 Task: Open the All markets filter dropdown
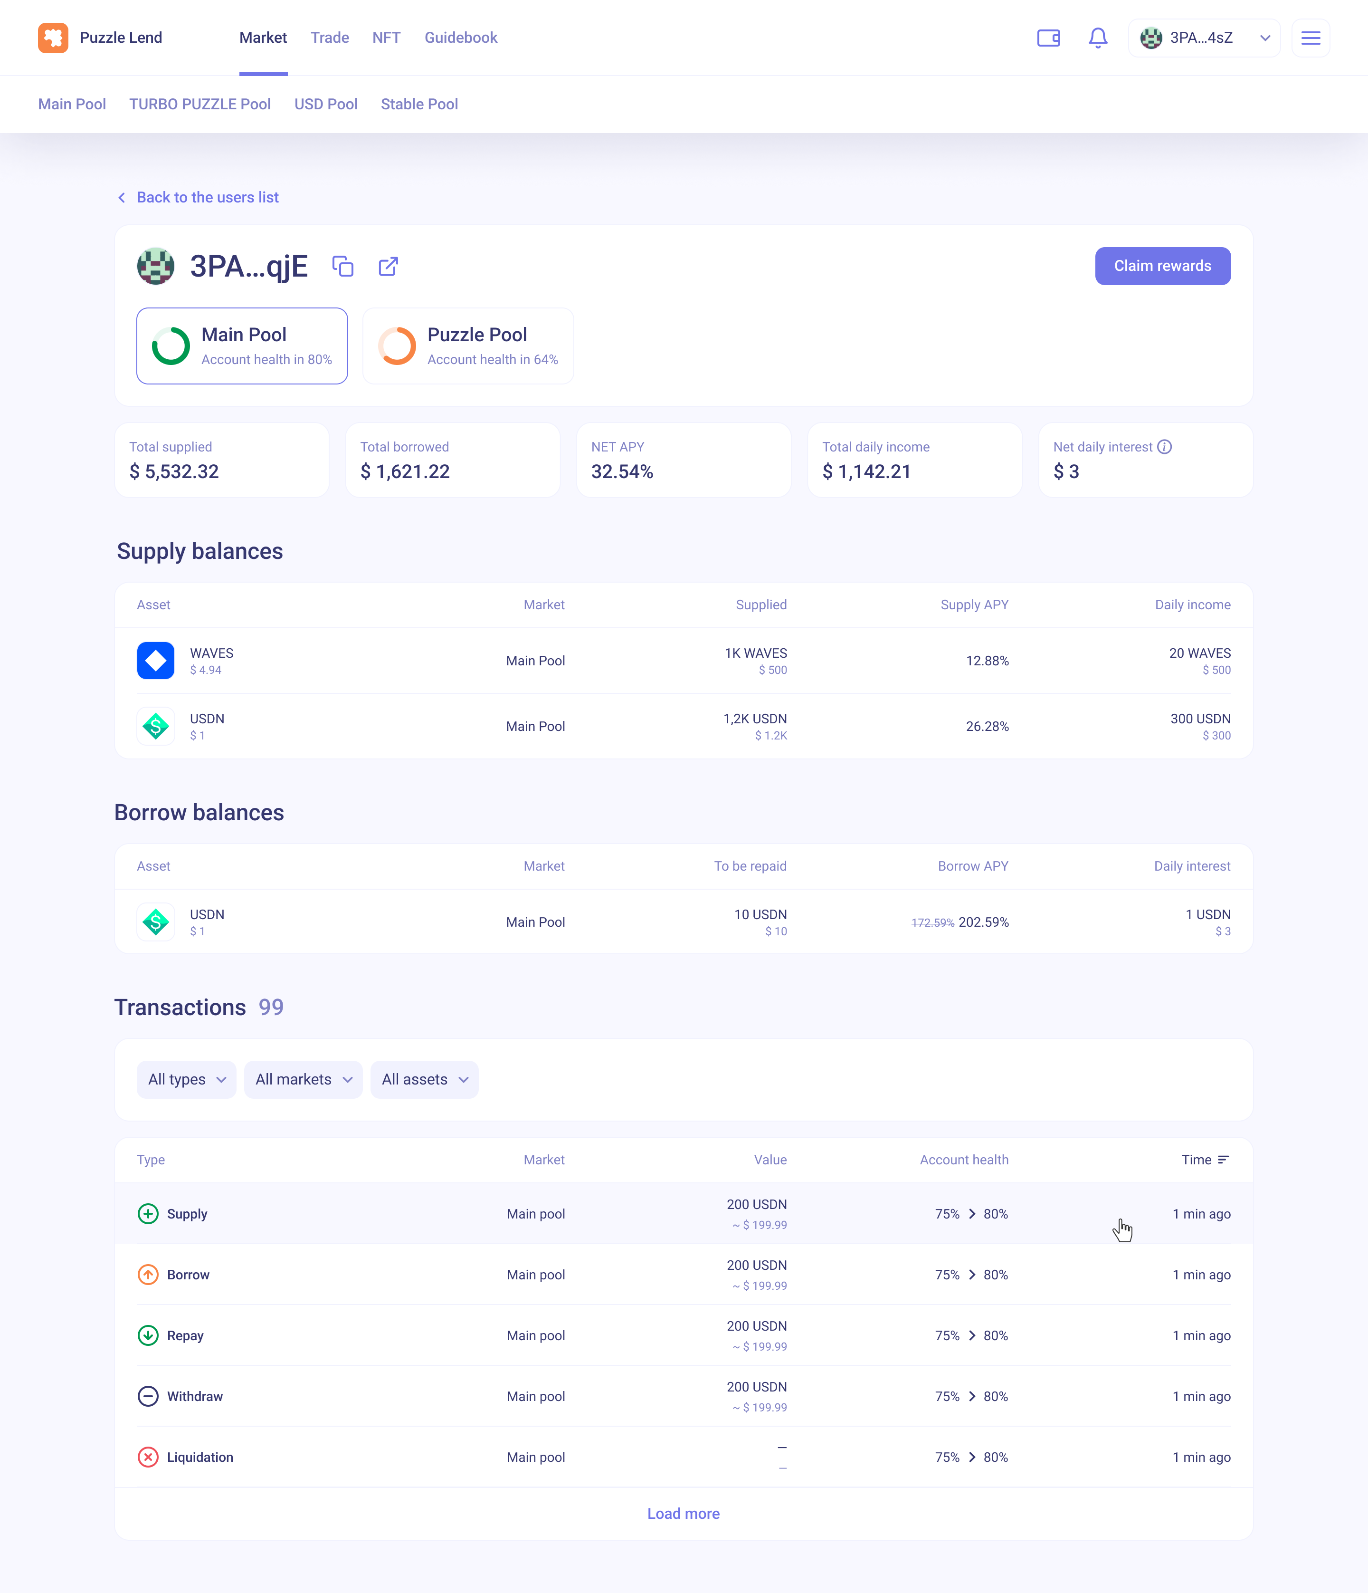304,1079
